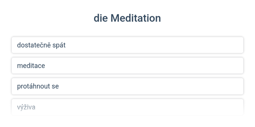Choose the second answer card in the list
This screenshot has height=127, width=255.
click(x=127, y=66)
